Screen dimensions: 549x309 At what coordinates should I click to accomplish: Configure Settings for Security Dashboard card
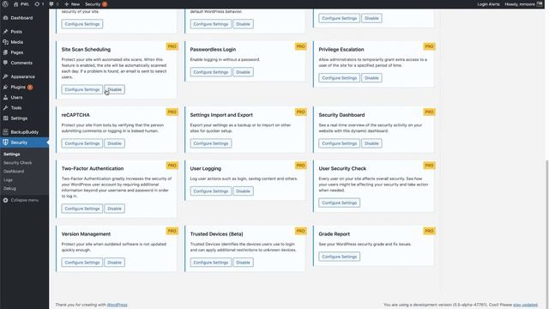[340, 143]
